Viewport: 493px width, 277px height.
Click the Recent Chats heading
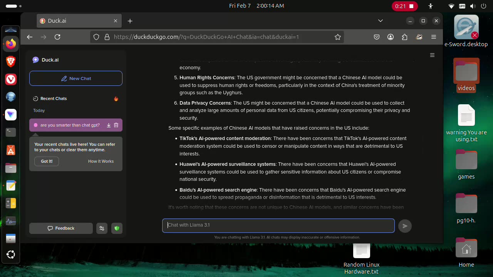(54, 98)
